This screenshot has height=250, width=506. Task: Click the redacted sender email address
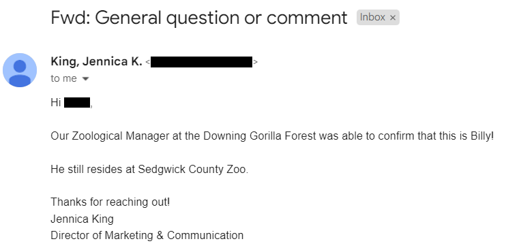[x=201, y=62]
